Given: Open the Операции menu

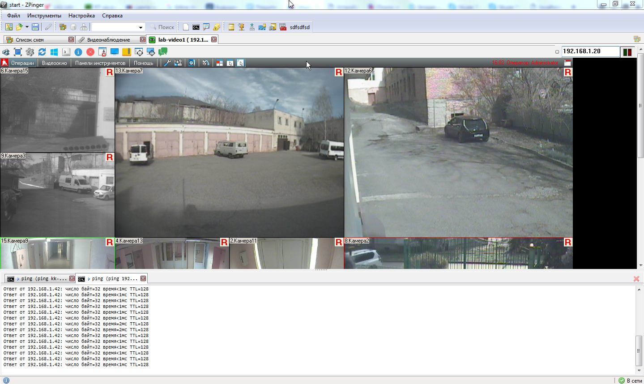Looking at the screenshot, I should 22,63.
